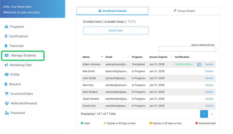Click the person icon in Enrollment Details tab

(x=100, y=11)
